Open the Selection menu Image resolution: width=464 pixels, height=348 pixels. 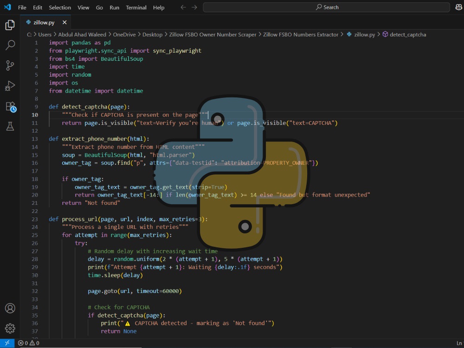60,7
